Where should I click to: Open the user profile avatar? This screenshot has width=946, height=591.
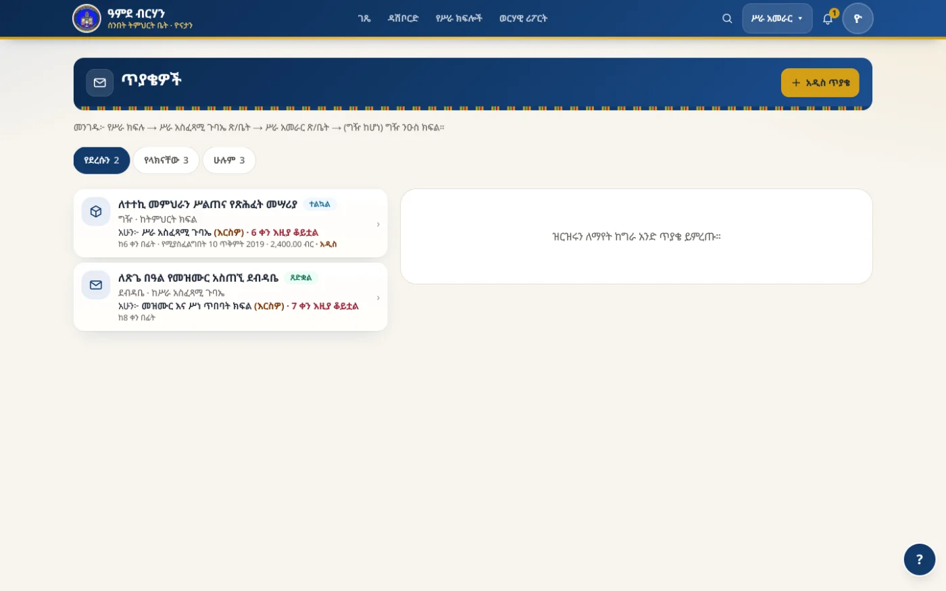[857, 18]
